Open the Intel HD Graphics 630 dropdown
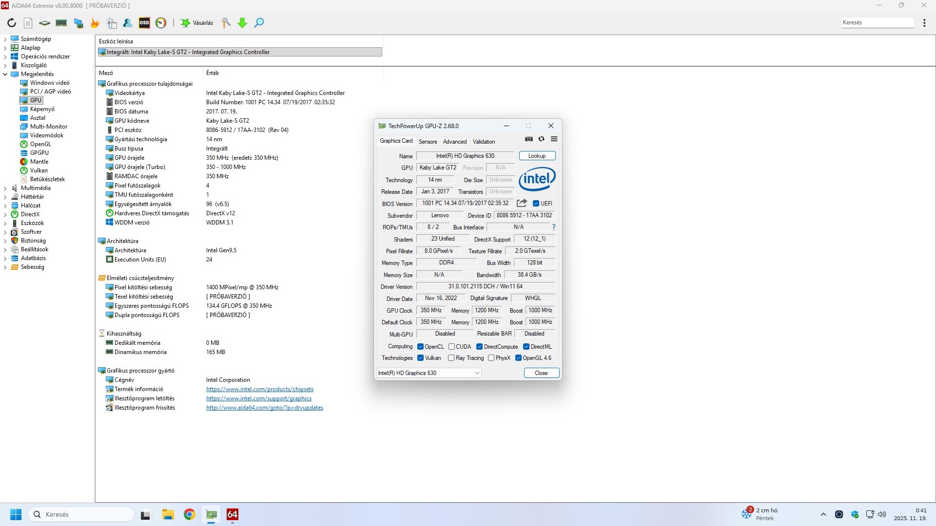 pos(429,373)
